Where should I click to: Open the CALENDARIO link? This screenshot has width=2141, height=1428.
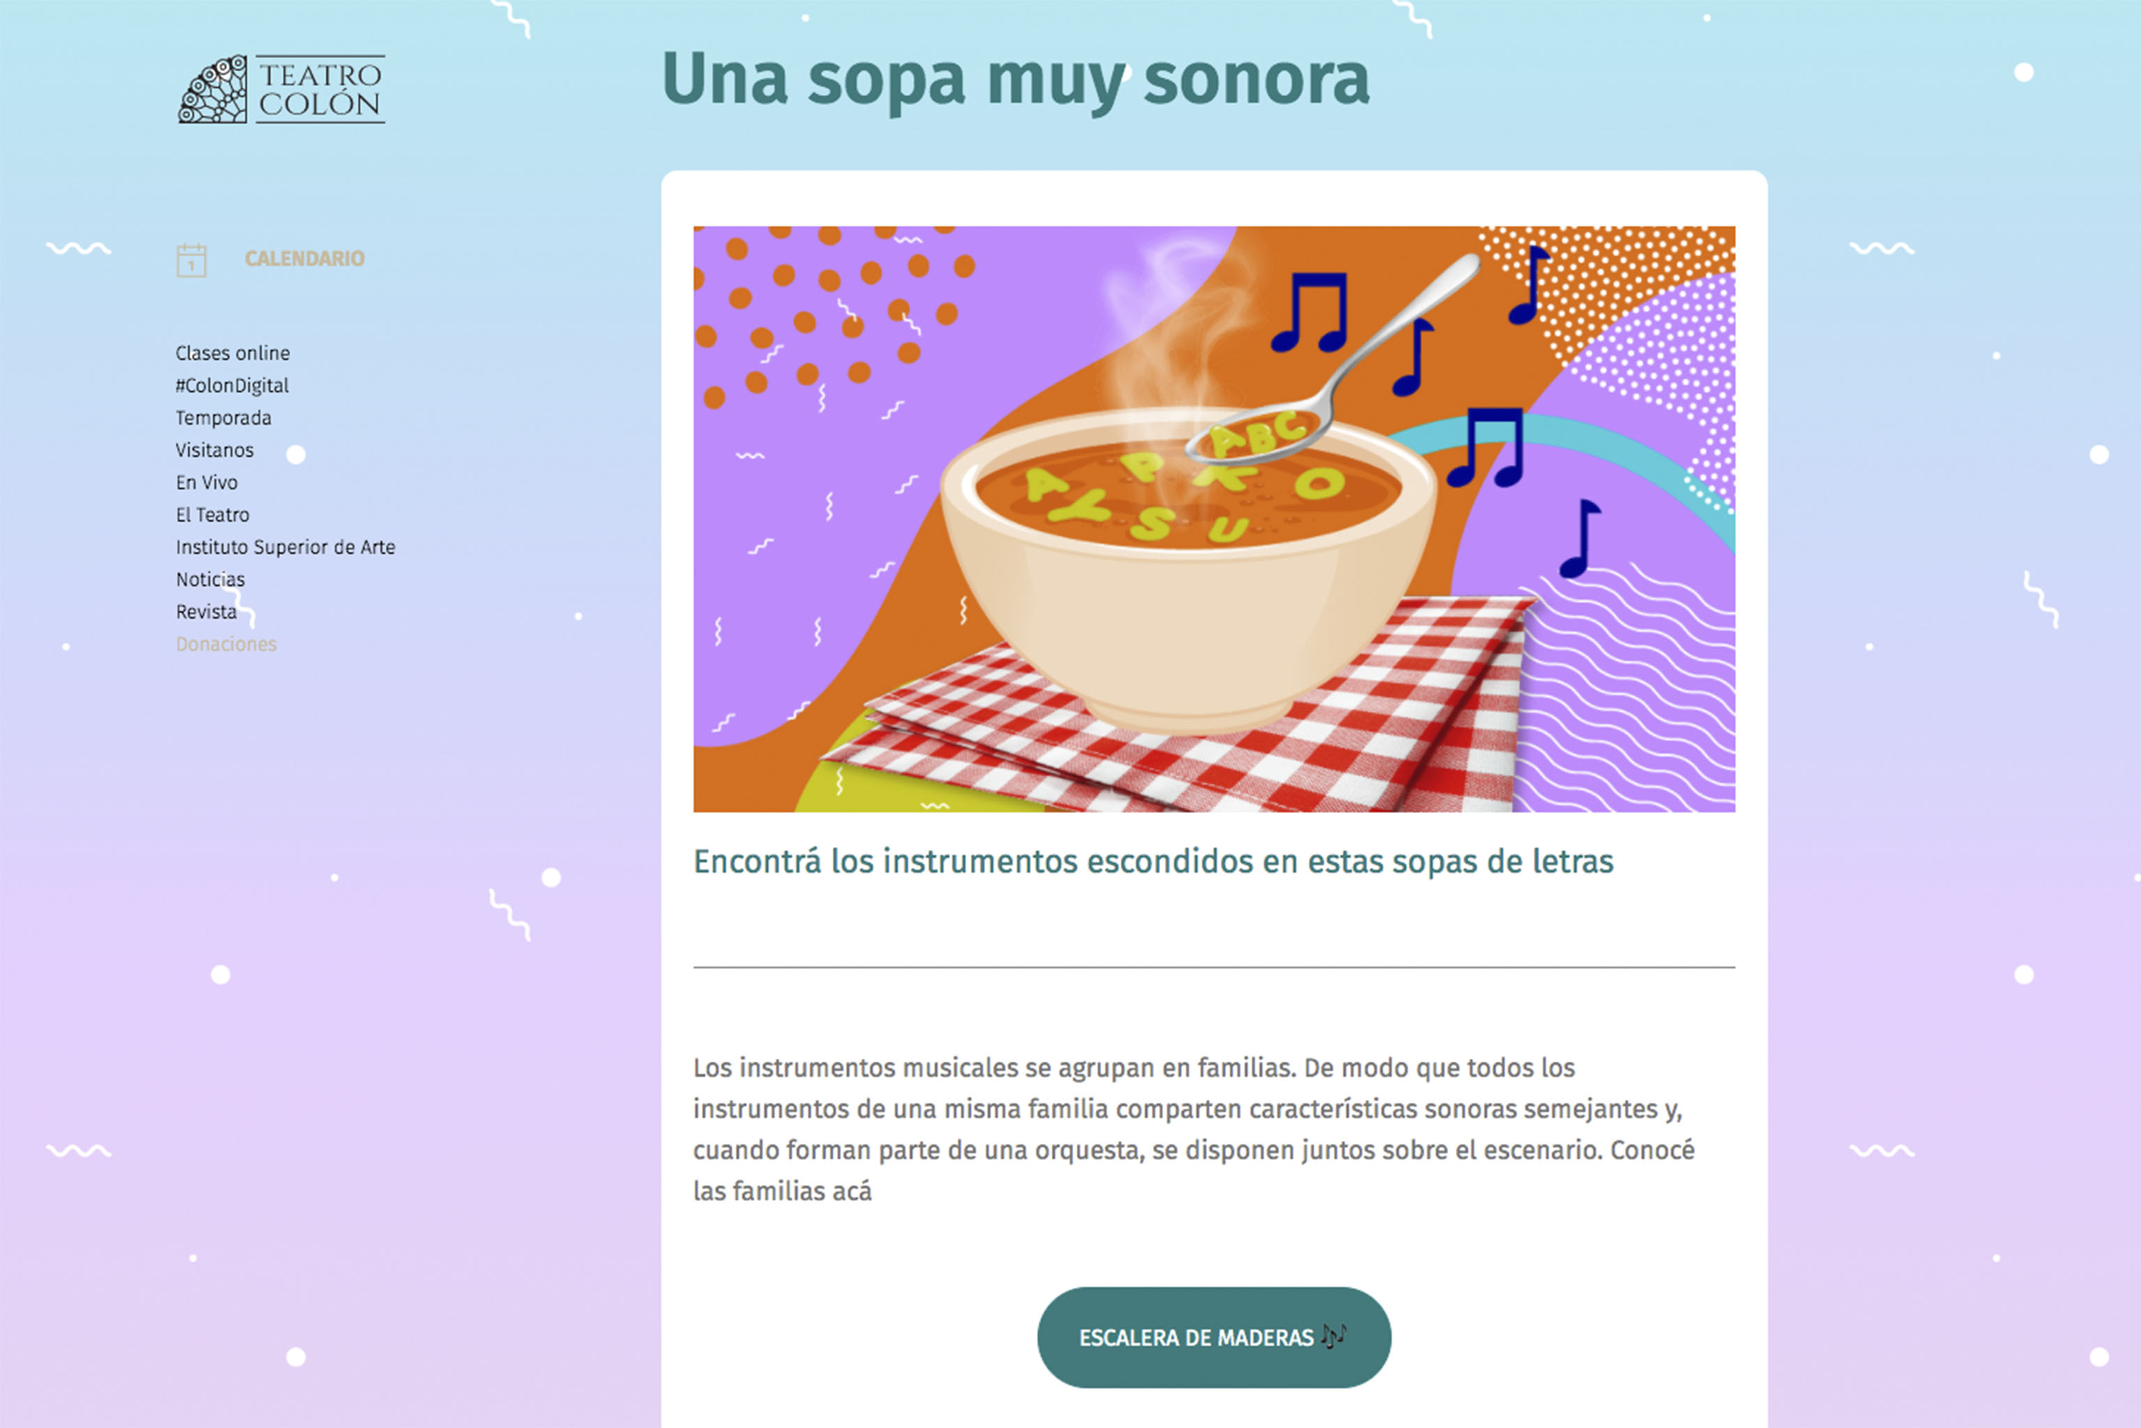click(305, 258)
